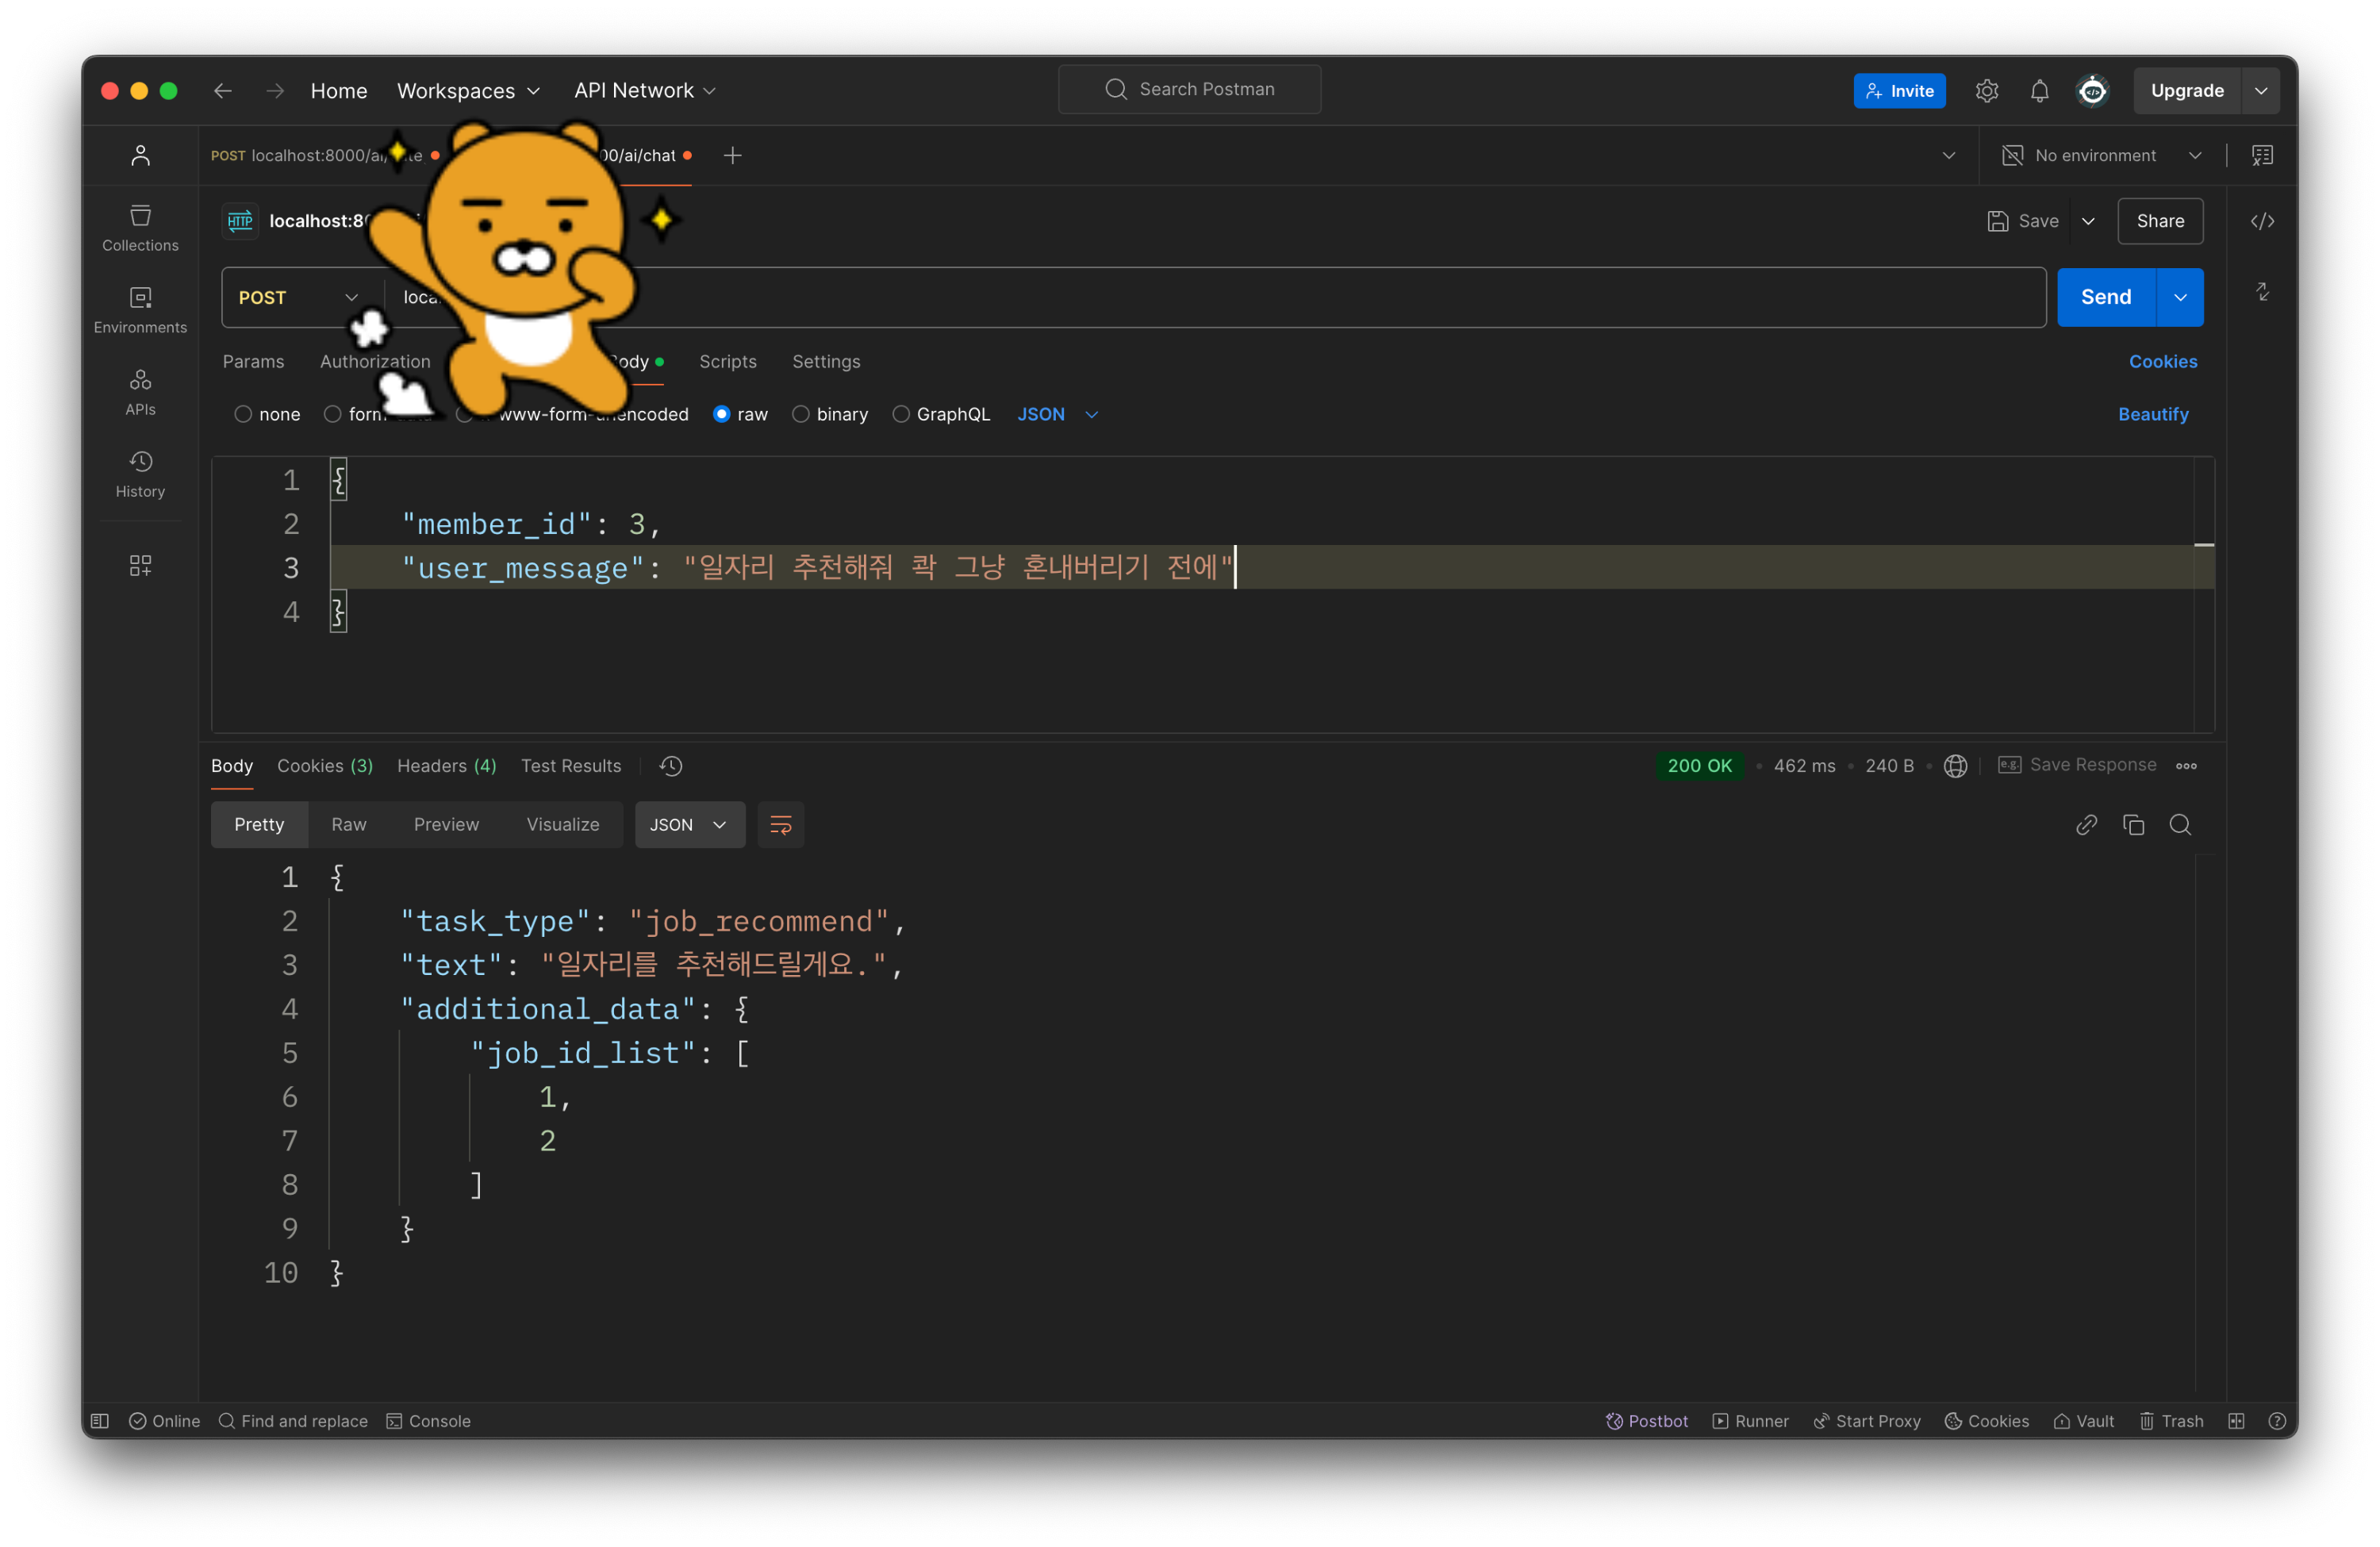This screenshot has height=1547, width=2380.
Task: Expand the open tabs list chevron
Action: (1949, 155)
